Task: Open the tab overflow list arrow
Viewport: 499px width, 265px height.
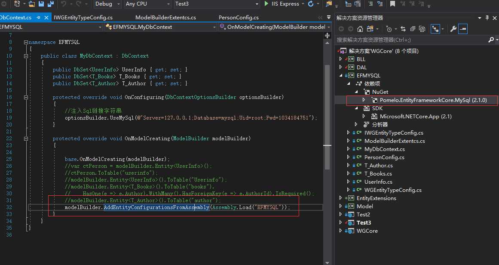Action: coord(329,18)
